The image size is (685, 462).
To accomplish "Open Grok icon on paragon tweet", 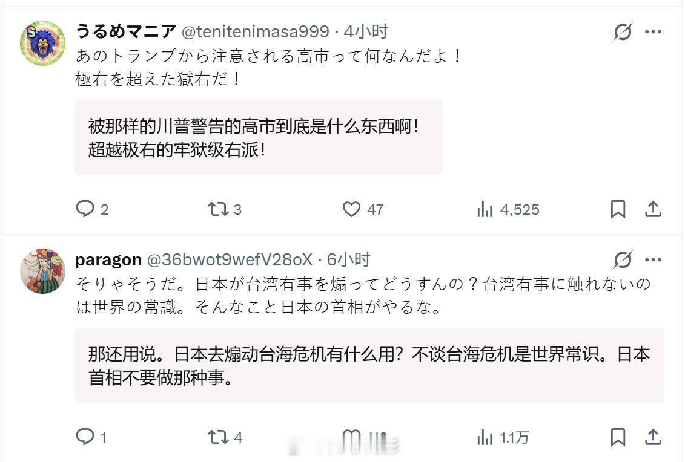I will (x=623, y=260).
